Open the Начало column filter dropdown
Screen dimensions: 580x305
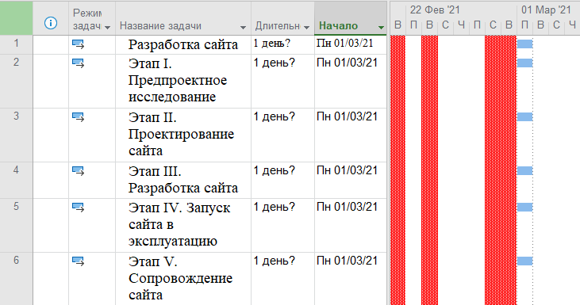[381, 27]
